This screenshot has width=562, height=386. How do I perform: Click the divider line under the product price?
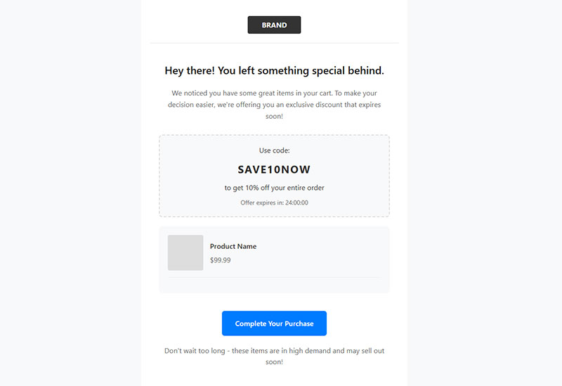point(274,277)
